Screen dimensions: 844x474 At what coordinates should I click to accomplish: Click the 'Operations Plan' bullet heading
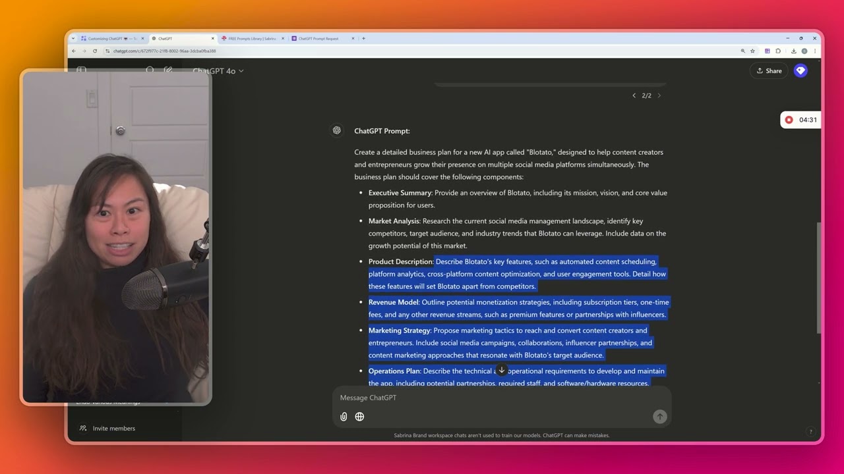[394, 371]
